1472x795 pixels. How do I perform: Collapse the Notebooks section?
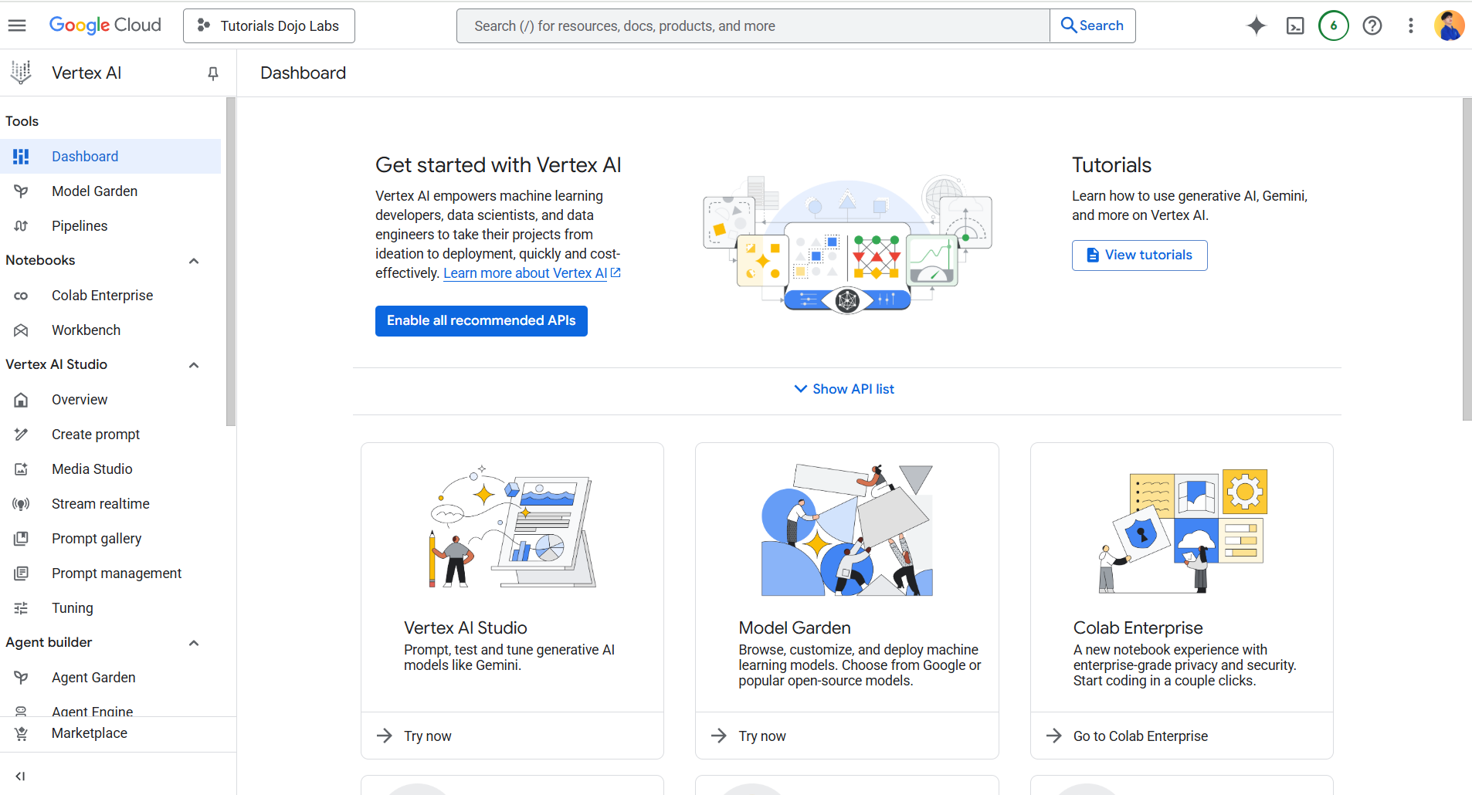pyautogui.click(x=194, y=261)
